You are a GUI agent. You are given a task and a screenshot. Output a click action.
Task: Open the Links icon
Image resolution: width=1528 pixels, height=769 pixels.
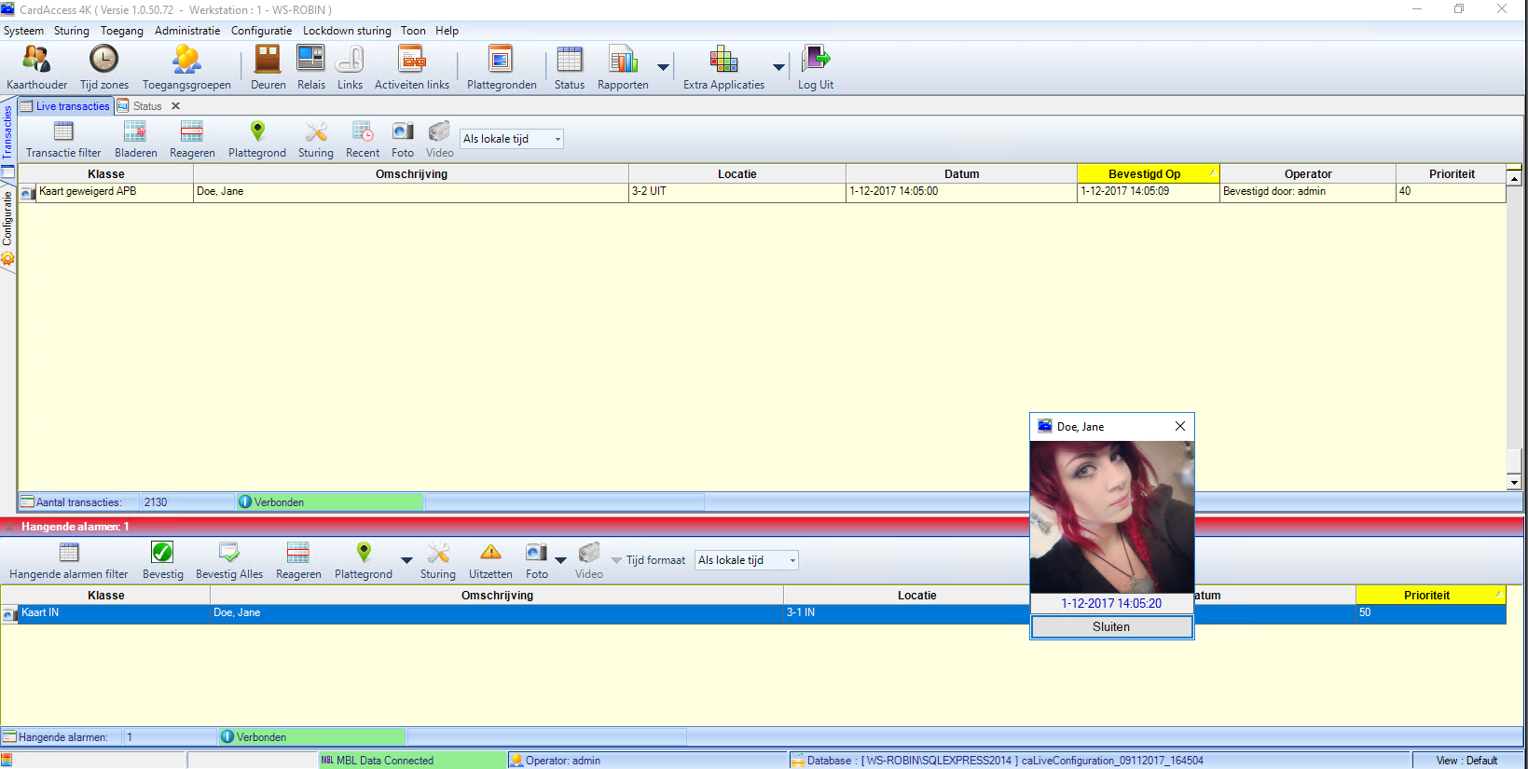[x=350, y=60]
